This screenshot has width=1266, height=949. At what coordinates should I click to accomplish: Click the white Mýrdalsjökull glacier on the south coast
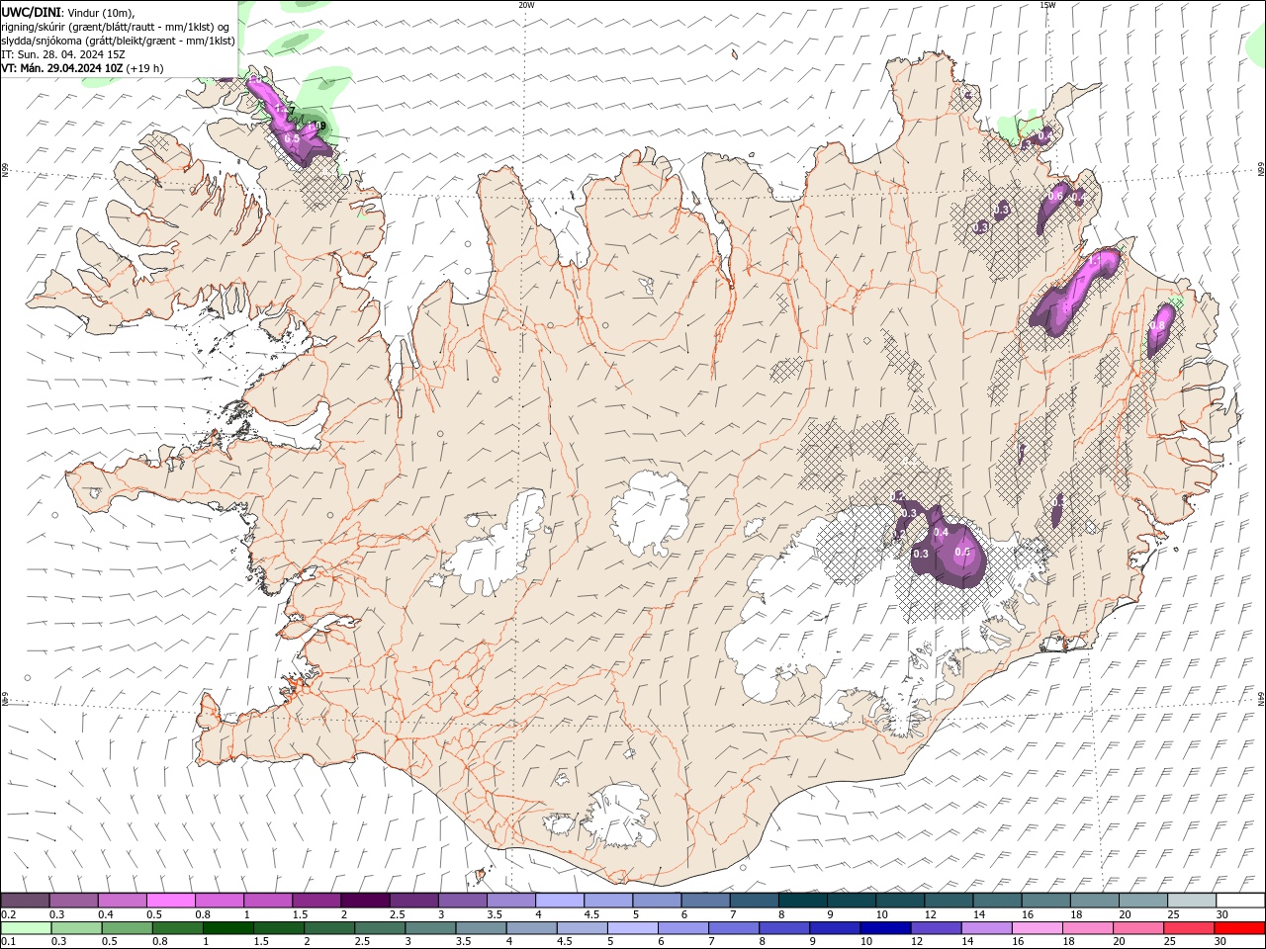(621, 819)
